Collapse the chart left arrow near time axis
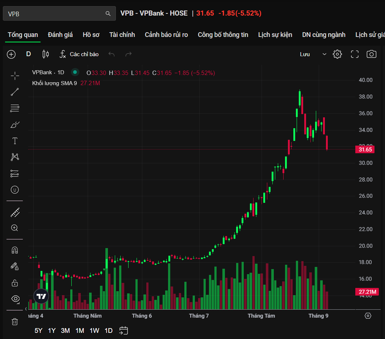This screenshot has height=339, width=385. 26,309
